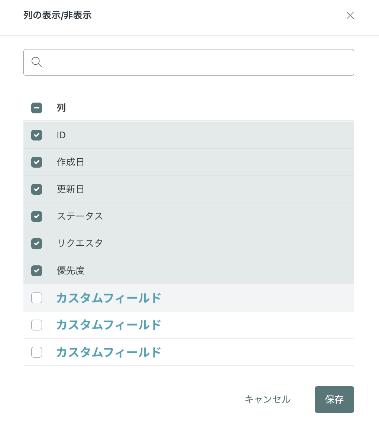Click the ステータス row label
The width and height of the screenshot is (379, 433).
point(80,216)
